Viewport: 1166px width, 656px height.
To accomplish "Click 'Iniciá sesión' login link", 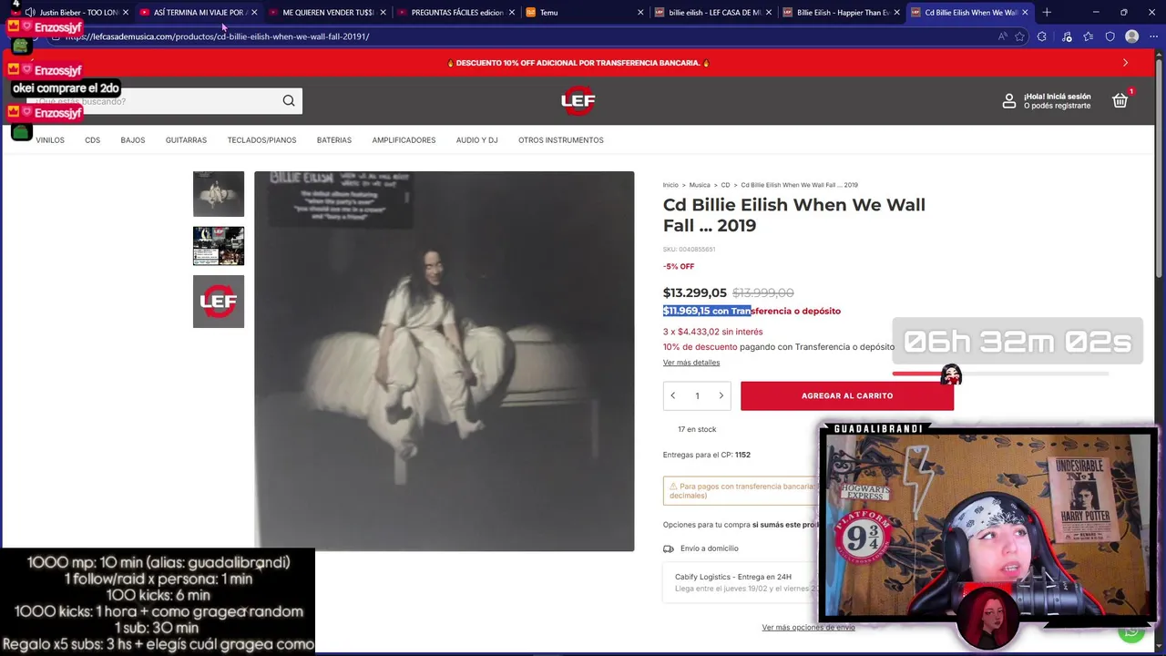I will pyautogui.click(x=1067, y=97).
